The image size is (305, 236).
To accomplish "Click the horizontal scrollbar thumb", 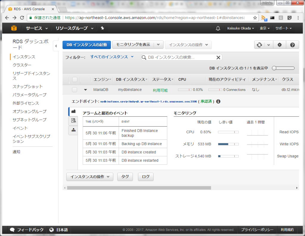I will [139, 188].
